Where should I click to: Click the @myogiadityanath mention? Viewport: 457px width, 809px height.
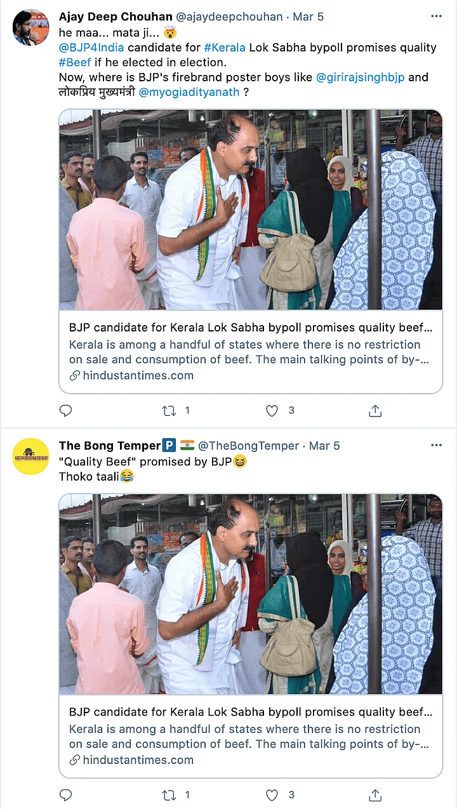coord(189,93)
